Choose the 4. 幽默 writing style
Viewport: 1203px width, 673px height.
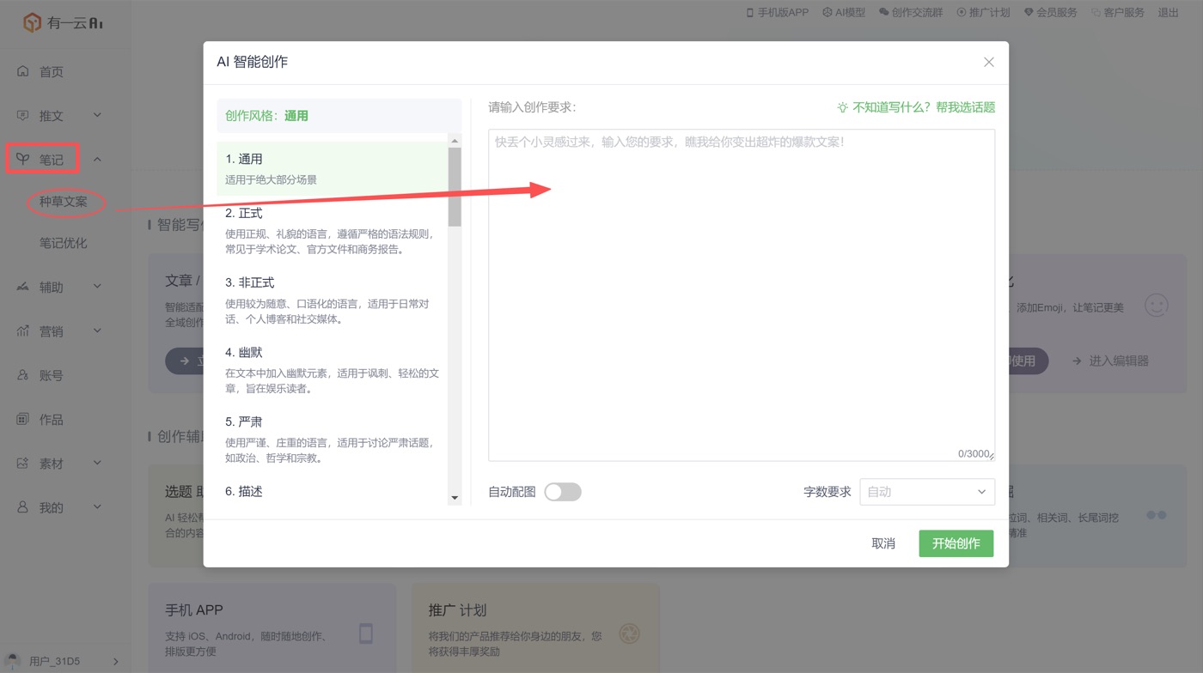[333, 370]
